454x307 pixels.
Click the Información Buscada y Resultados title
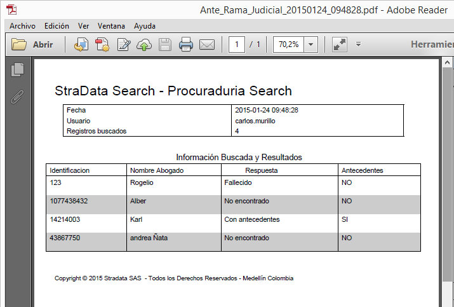pyautogui.click(x=239, y=157)
